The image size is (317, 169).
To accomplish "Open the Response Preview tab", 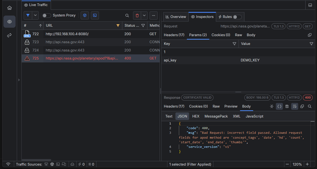I will coord(231,106).
